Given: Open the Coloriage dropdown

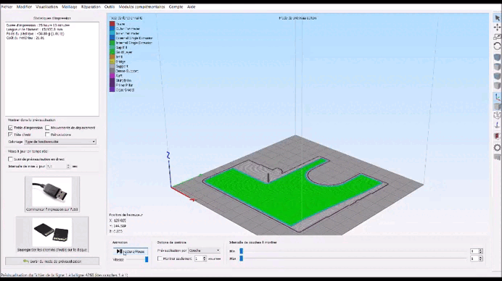Looking at the screenshot, I should pos(60,142).
